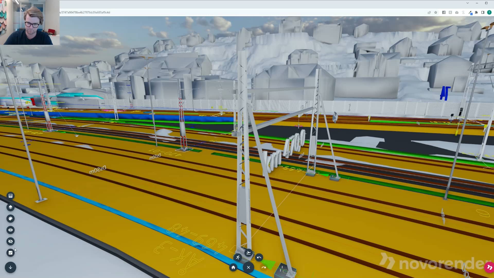The width and height of the screenshot is (494, 278).
Task: Open the browser extensions puzzle menu
Action: coord(477,12)
